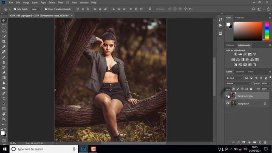Open the search icon in the options bar
272x153 pixels.
pyautogui.click(x=253, y=9)
